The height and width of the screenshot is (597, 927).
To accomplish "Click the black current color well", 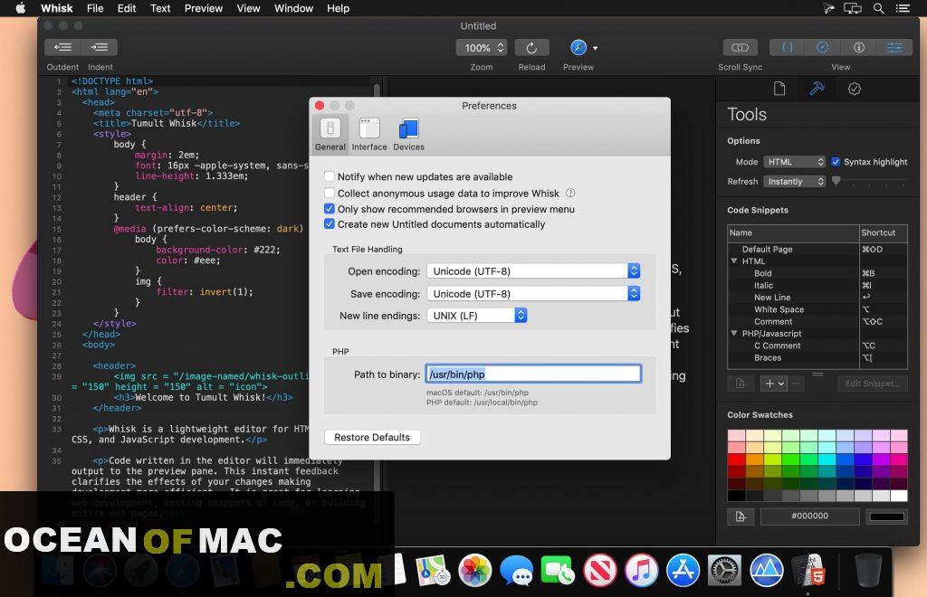I will click(x=886, y=516).
